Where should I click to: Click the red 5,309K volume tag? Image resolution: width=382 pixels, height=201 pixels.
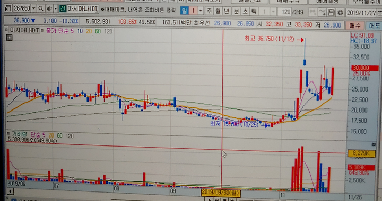pyautogui.click(x=361, y=167)
